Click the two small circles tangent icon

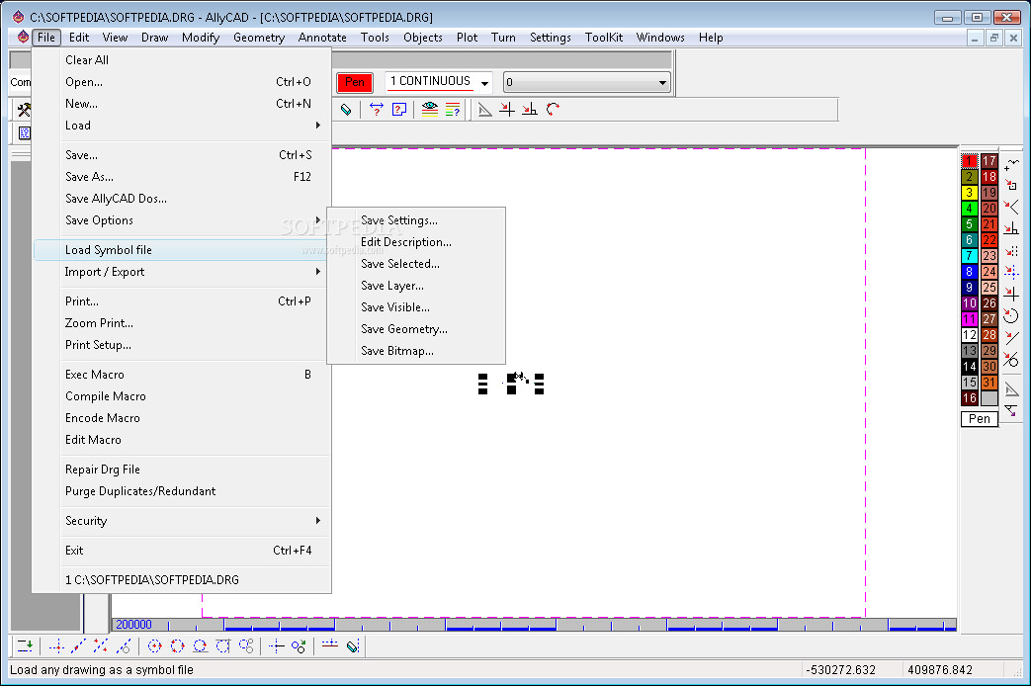[246, 646]
